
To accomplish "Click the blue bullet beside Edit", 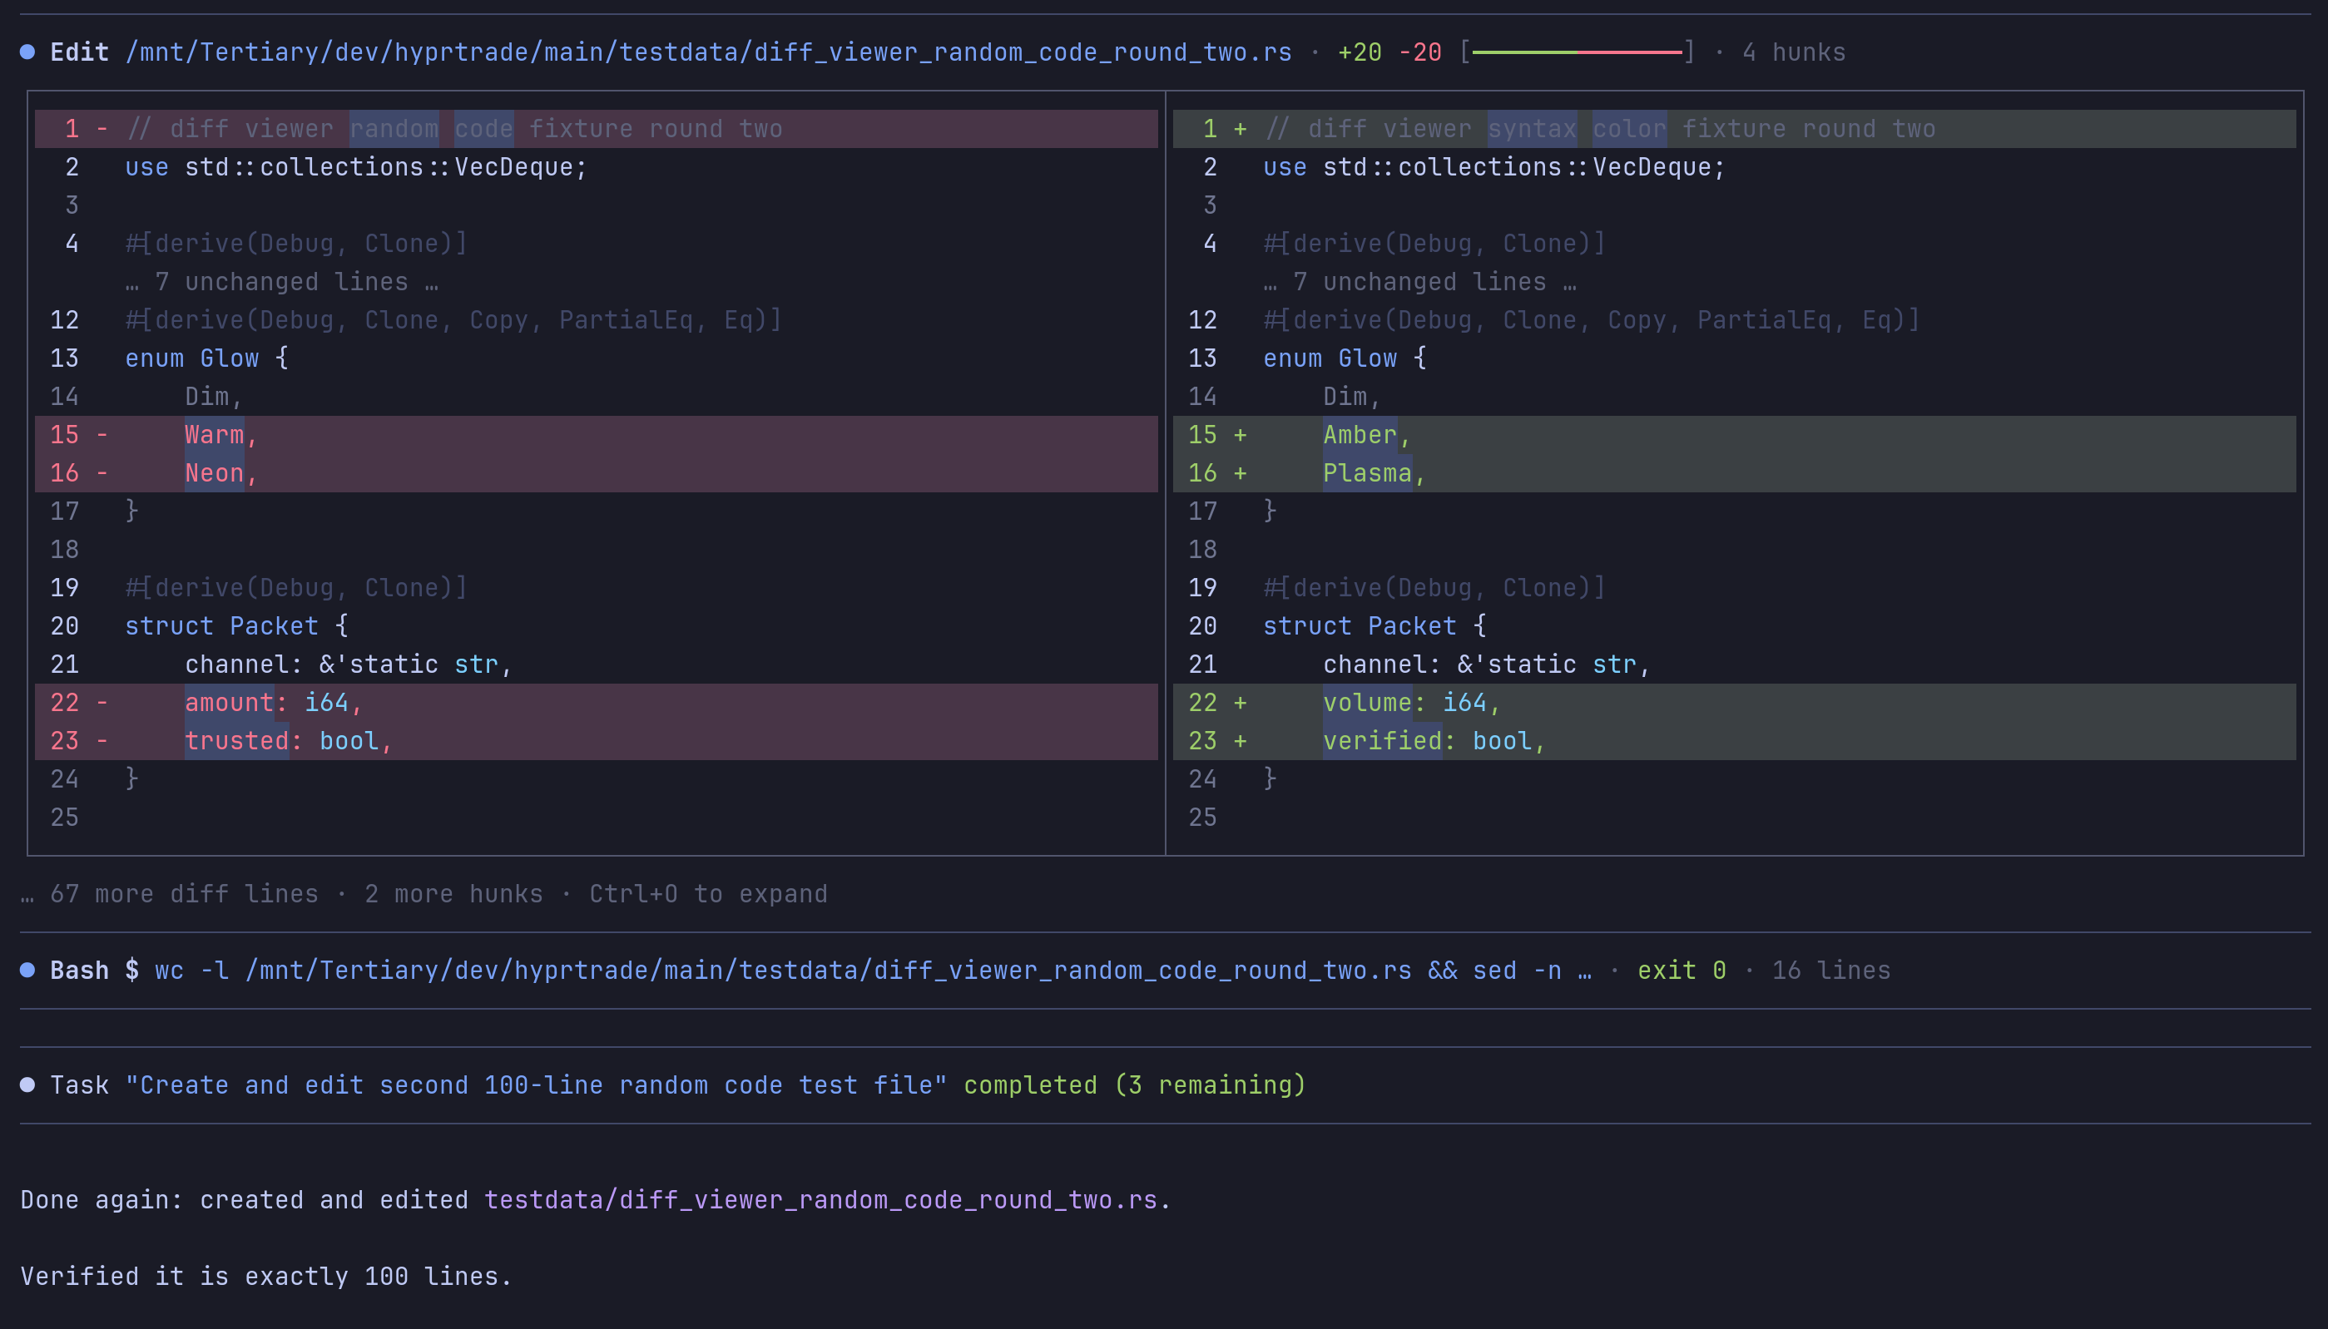I will 27,52.
